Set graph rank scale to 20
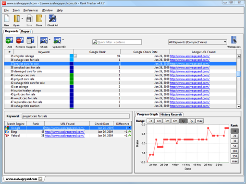246x184 pixels. pyautogui.click(x=234, y=136)
